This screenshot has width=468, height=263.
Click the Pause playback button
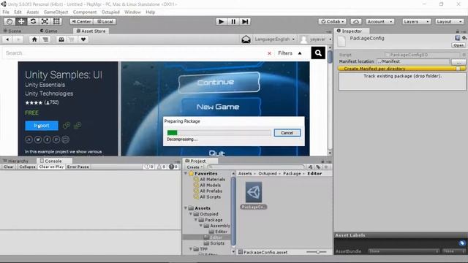[233, 21]
